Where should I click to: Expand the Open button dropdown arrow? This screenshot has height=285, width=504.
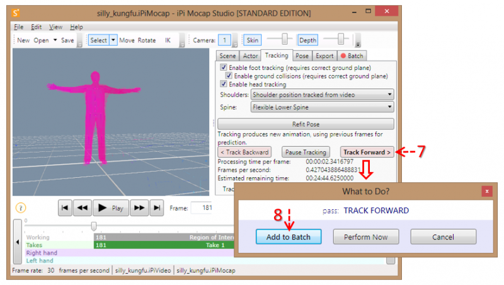coord(55,40)
